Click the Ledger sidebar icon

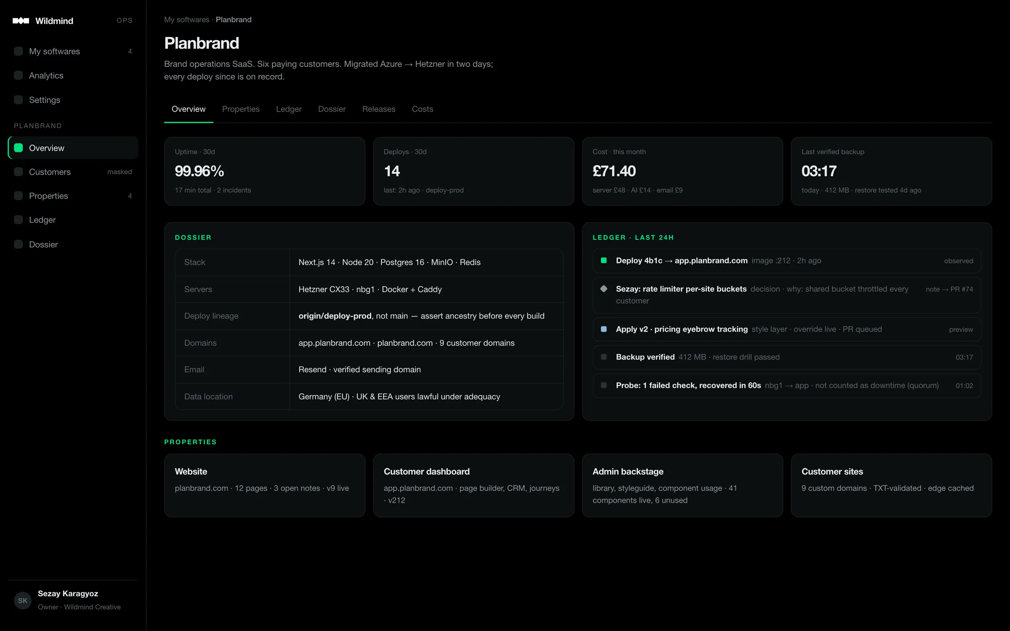[x=19, y=220]
